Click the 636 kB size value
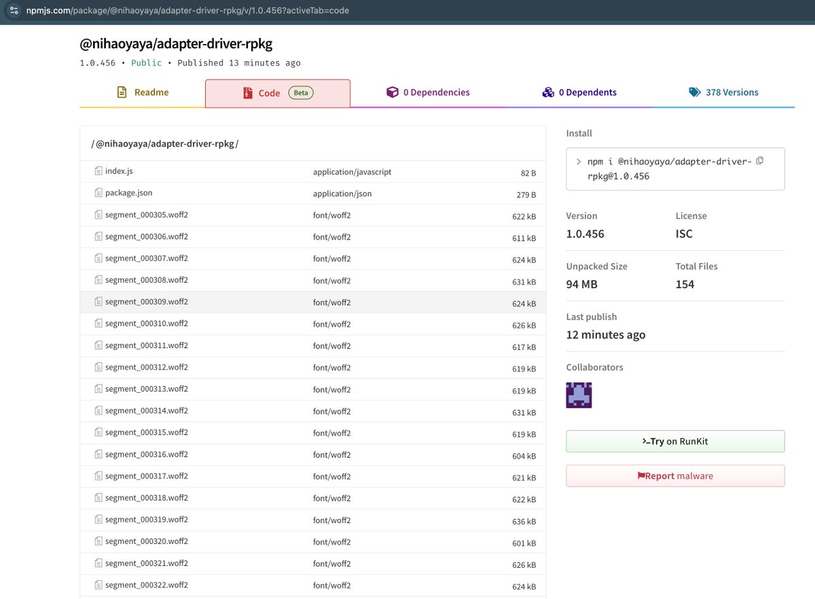 [x=524, y=522]
